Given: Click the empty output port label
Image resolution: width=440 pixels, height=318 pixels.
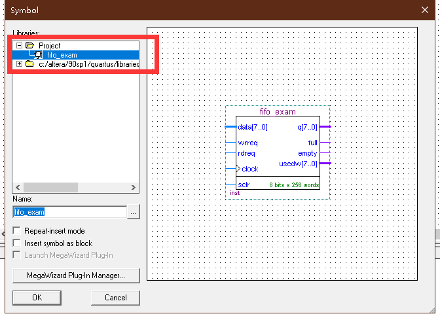Looking at the screenshot, I should 308,153.
